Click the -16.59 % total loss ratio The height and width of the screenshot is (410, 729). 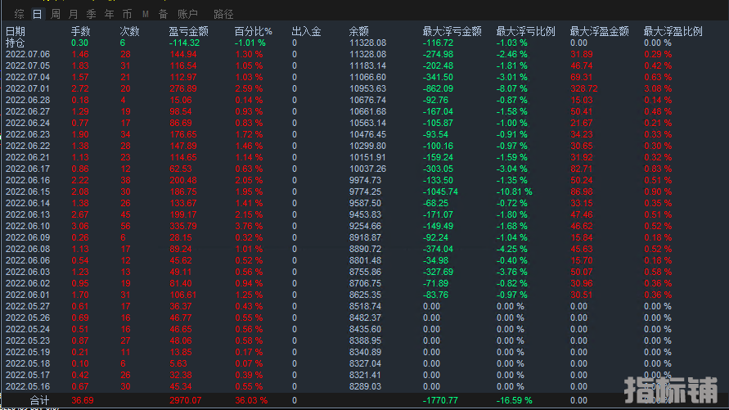(514, 401)
